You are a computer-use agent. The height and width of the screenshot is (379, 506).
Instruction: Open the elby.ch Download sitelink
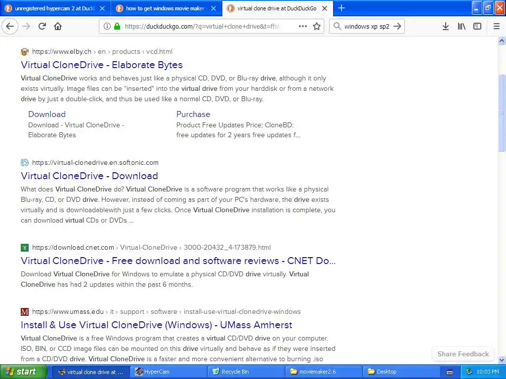tap(47, 114)
